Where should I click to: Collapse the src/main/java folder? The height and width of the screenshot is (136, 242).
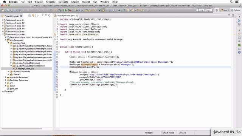(x=8, y=43)
